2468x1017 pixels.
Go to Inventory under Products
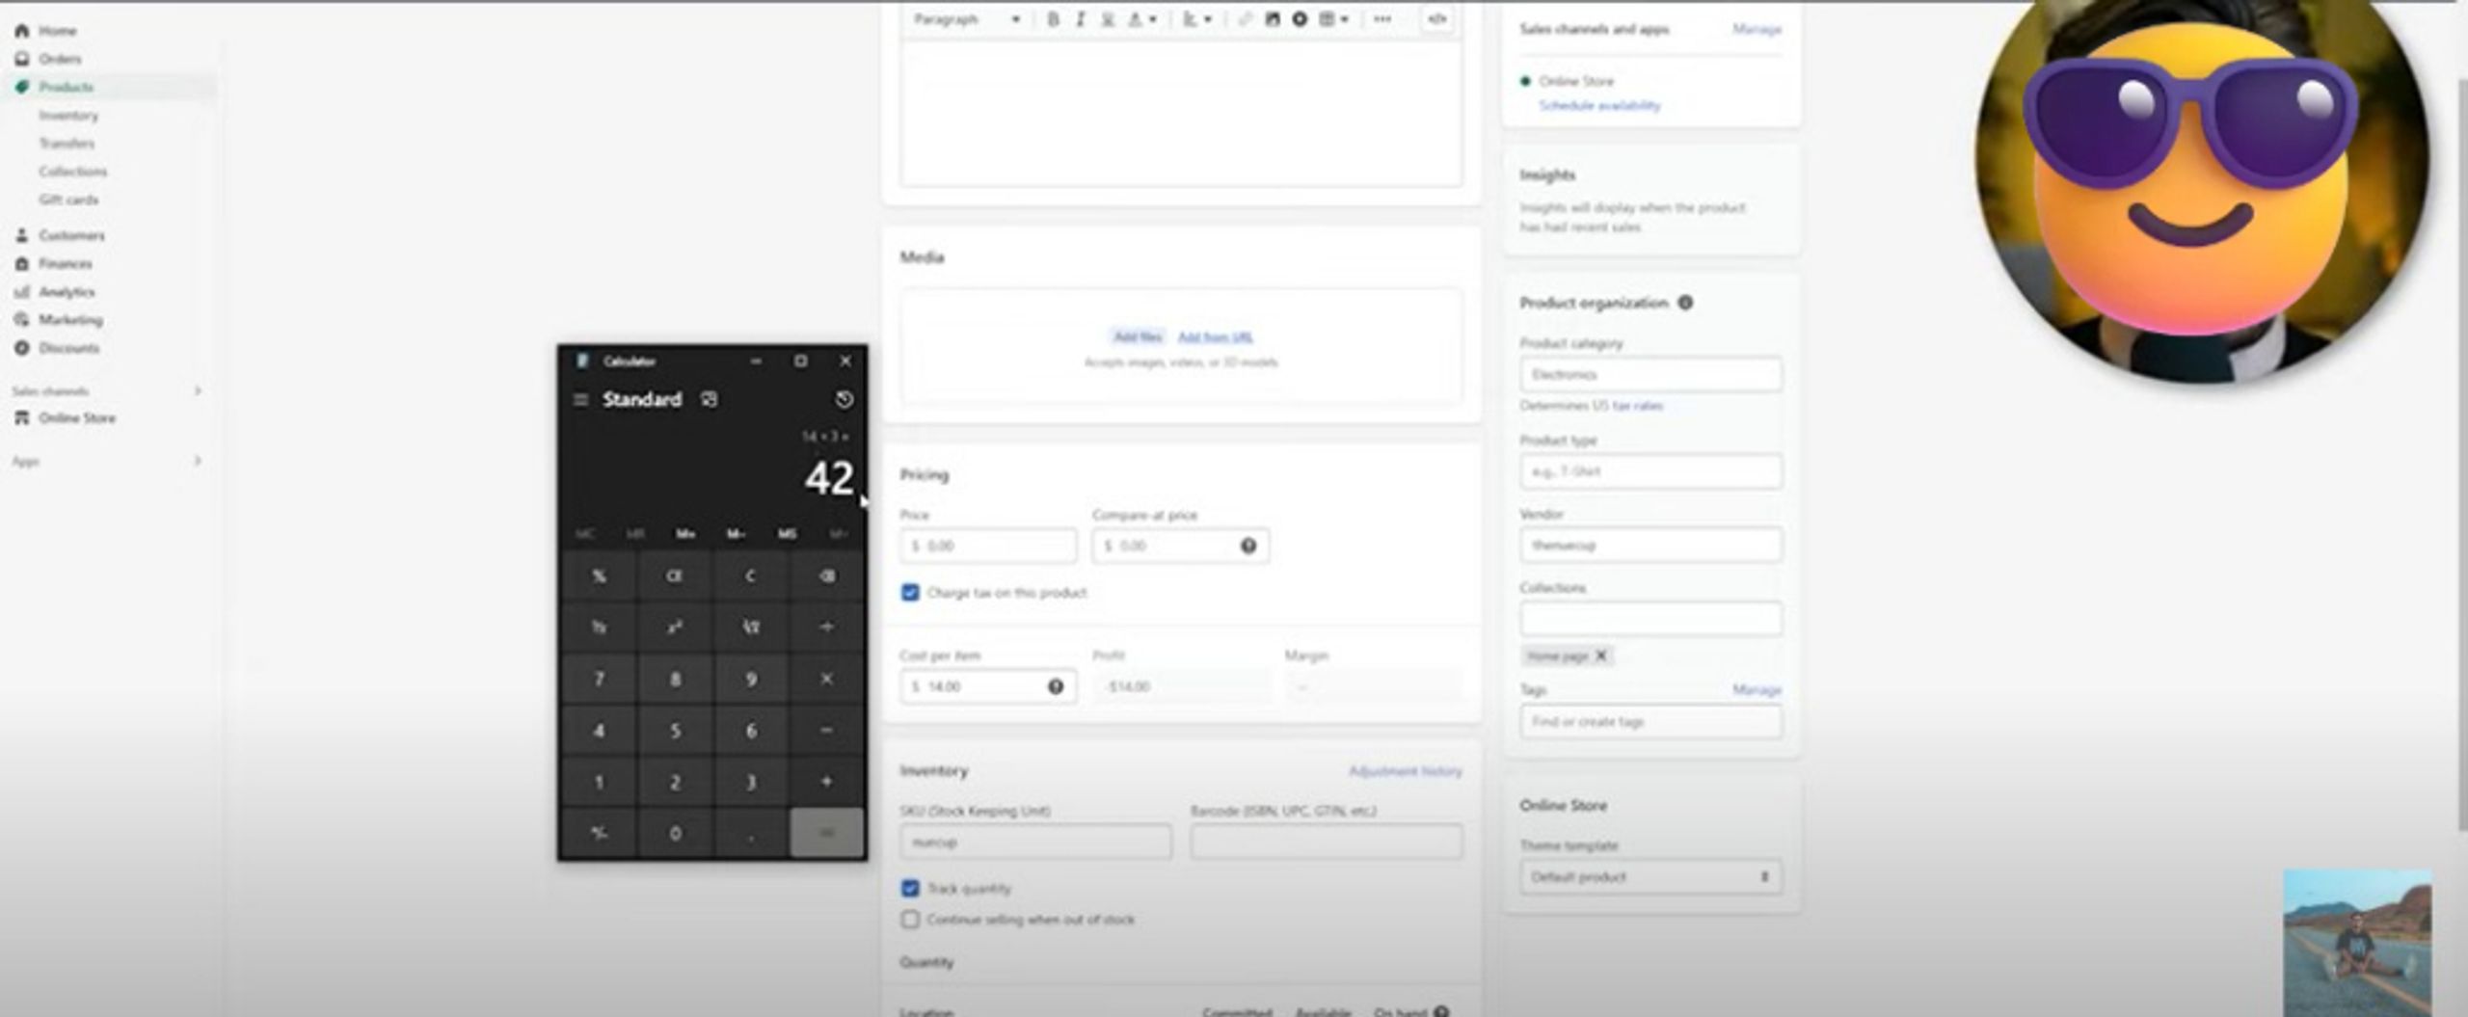(x=68, y=116)
